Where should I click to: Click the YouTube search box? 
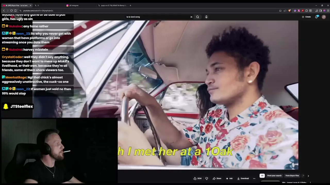pyautogui.click(x=157, y=17)
